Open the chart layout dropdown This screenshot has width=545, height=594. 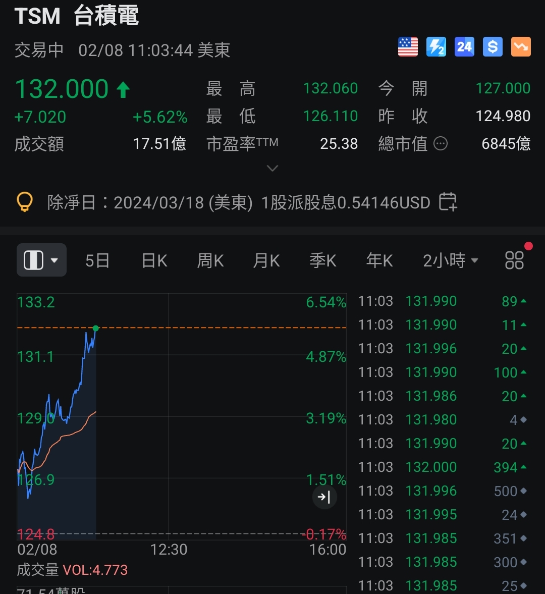pos(42,260)
